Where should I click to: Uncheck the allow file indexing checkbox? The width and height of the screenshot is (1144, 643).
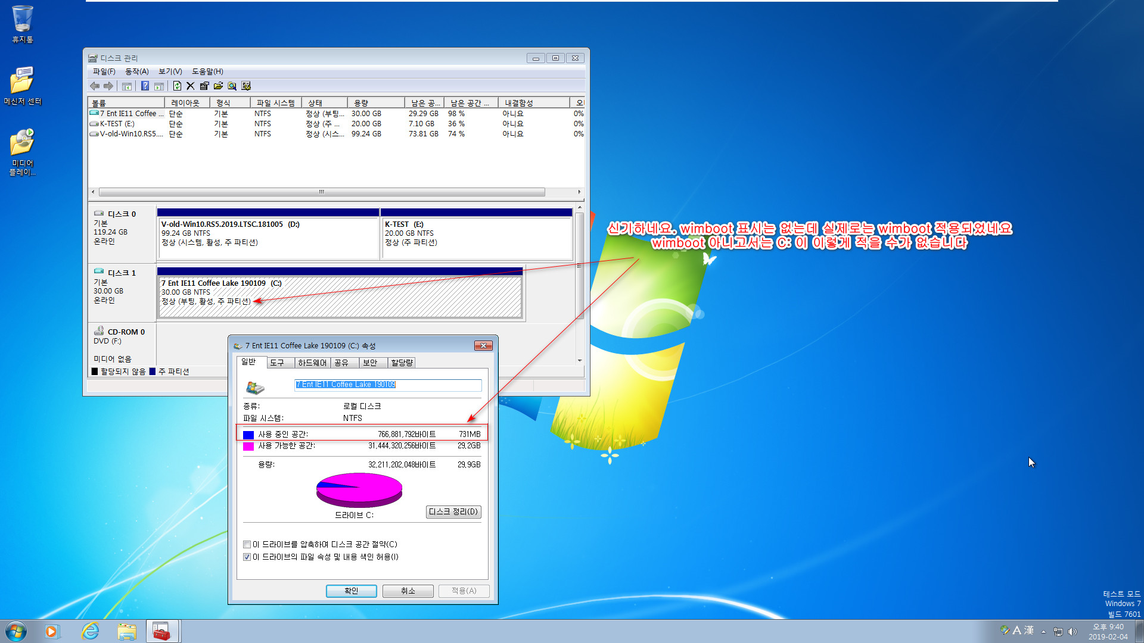click(x=247, y=557)
